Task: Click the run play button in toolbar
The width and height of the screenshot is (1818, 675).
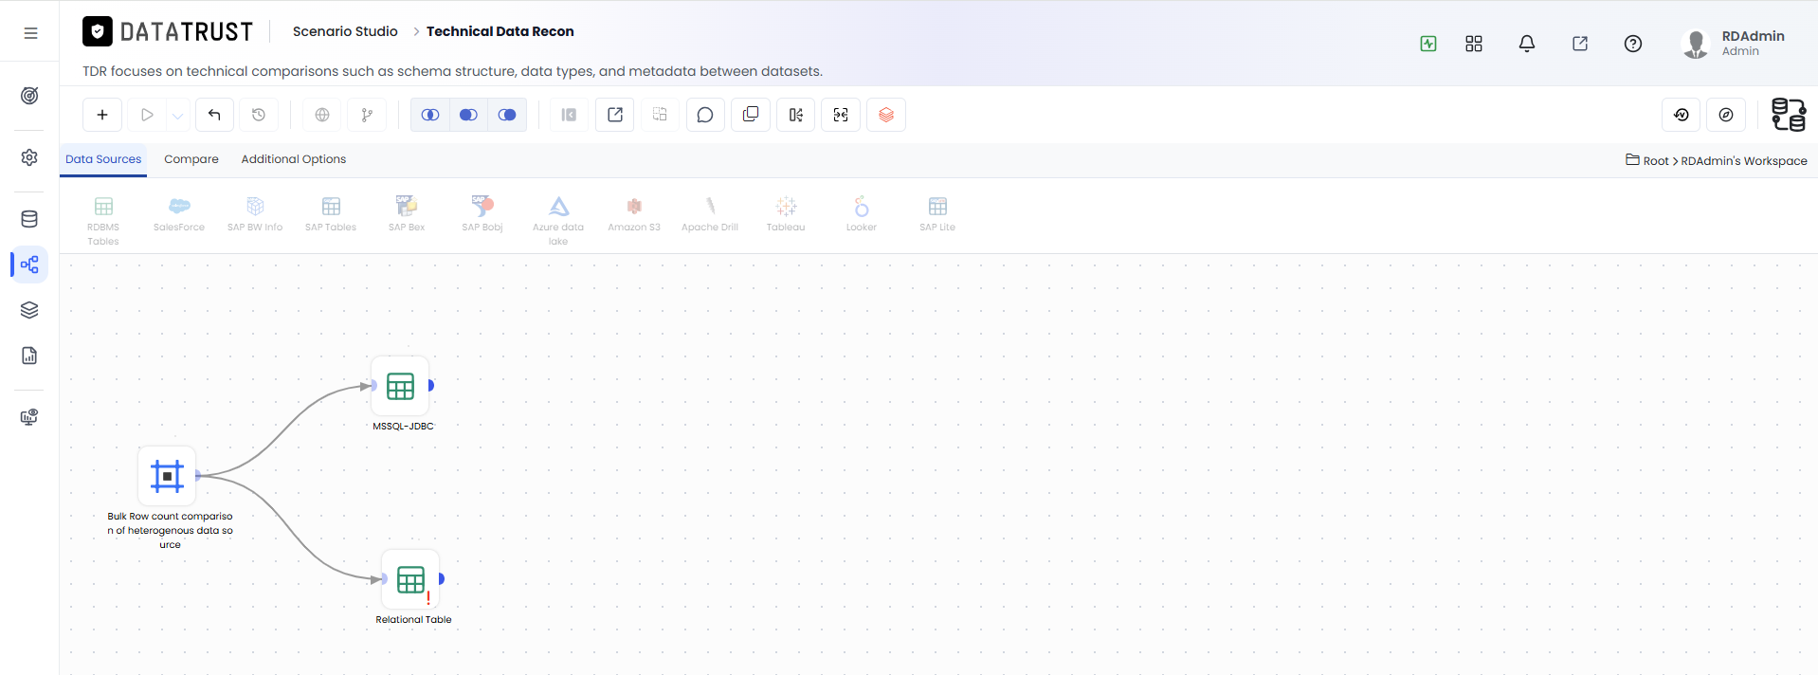Action: 147,115
